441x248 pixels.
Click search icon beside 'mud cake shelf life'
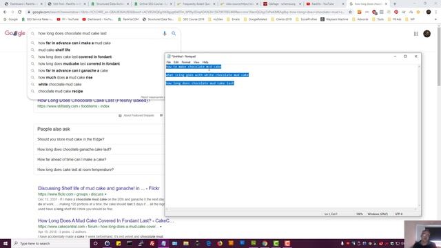(32, 50)
